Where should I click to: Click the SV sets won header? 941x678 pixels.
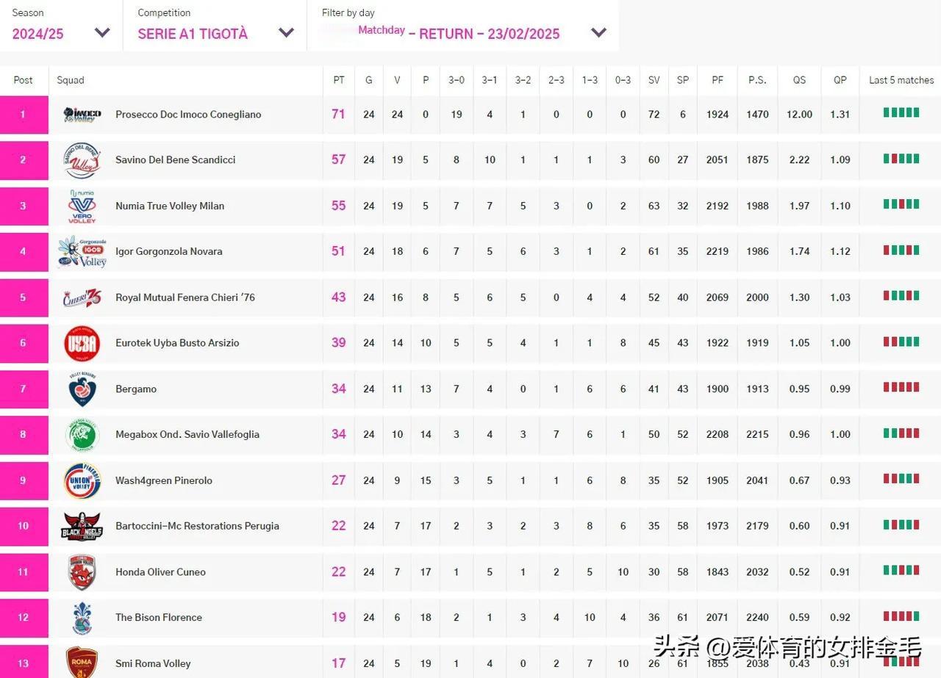654,80
